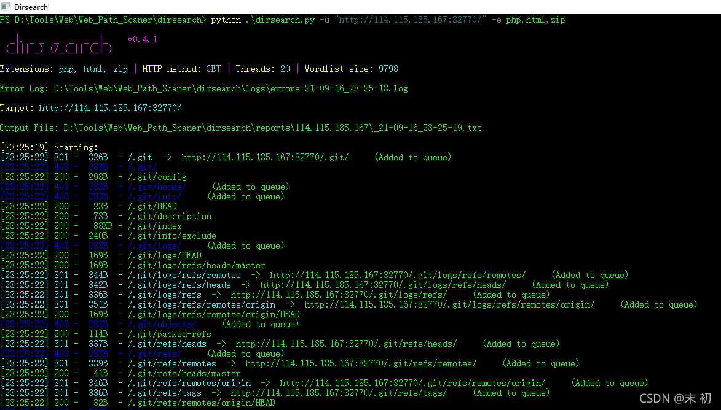Screen dimensions: 721x410
Task: Click the -e php,html,zip argument
Action: [x=529, y=20]
